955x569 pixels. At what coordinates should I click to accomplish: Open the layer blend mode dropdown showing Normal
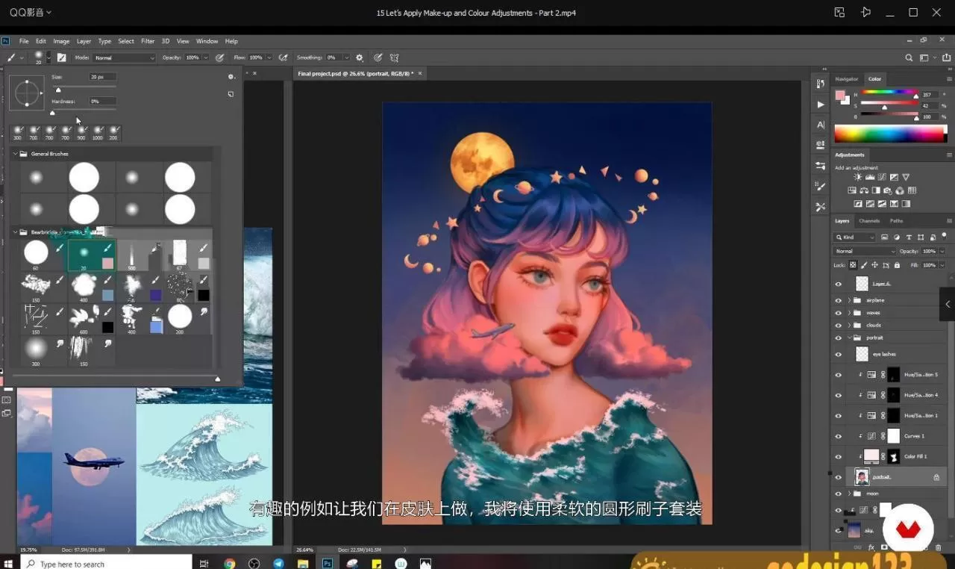[x=865, y=251]
